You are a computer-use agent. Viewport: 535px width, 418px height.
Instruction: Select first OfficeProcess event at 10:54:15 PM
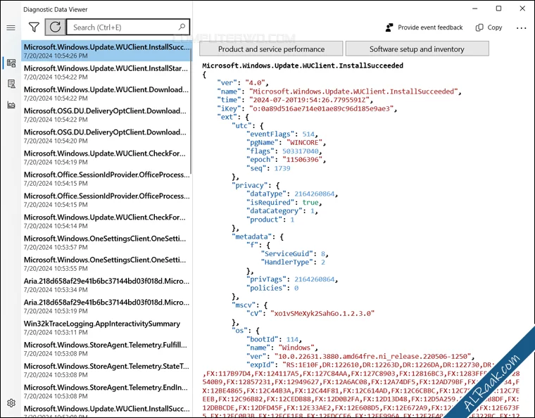tap(106, 179)
